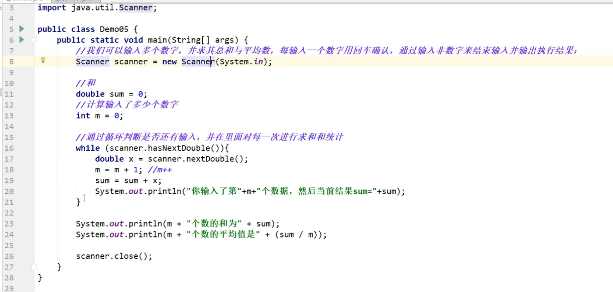Click string "个数据，然后当前结果sum="
613x292 pixels.
click(x=316, y=191)
